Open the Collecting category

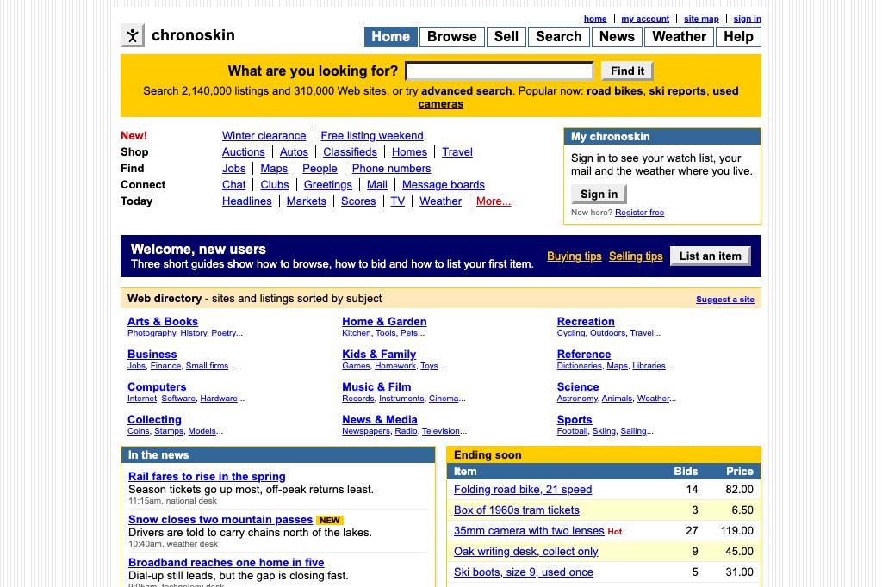pyautogui.click(x=154, y=419)
